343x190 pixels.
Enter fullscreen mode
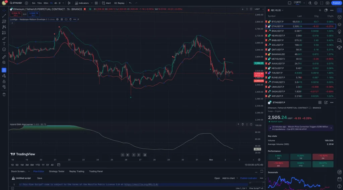(x=322, y=3)
